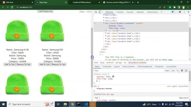This screenshot has width=191, height=107.
Task: Toggle the .cls class editor
Action: pyautogui.click(x=172, y=71)
